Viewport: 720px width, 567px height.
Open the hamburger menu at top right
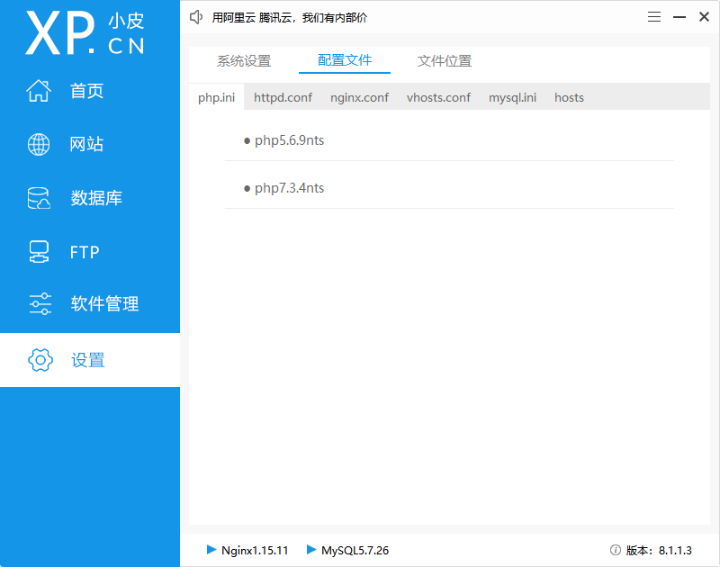[654, 16]
